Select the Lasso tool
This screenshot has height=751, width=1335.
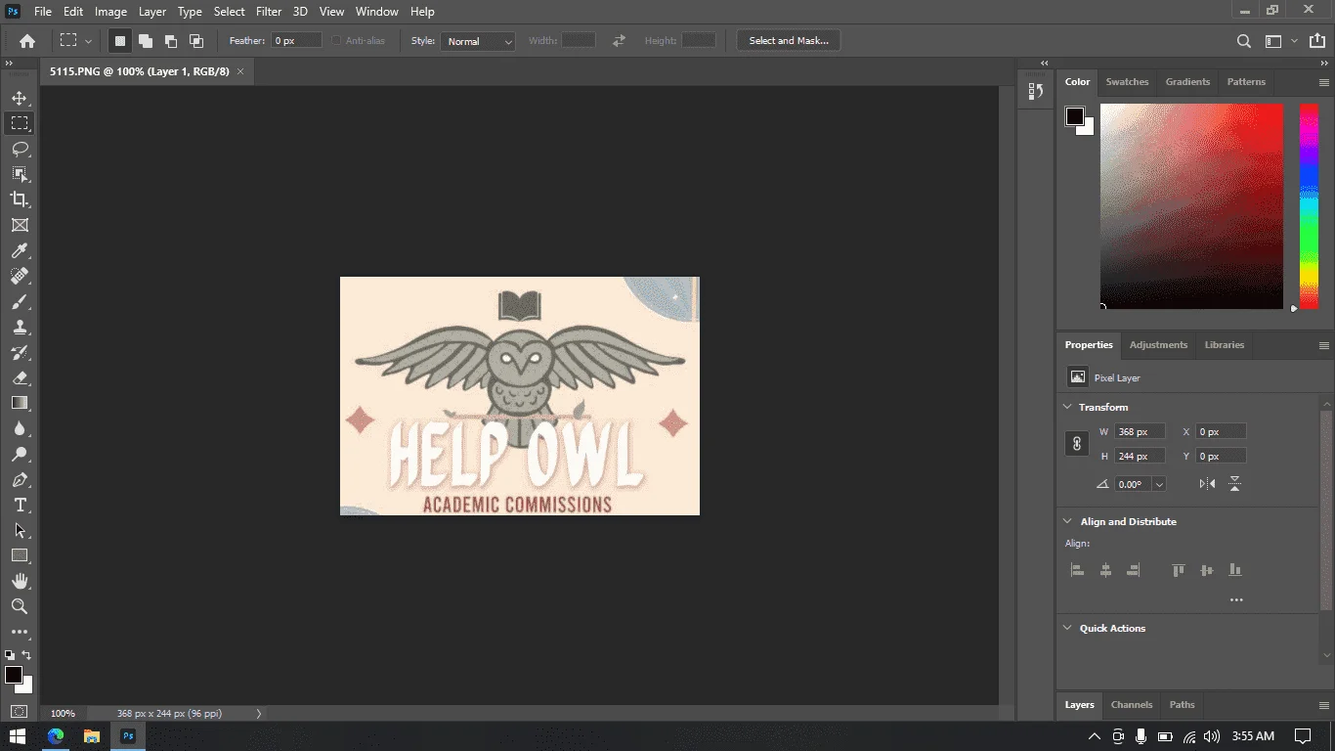point(20,149)
